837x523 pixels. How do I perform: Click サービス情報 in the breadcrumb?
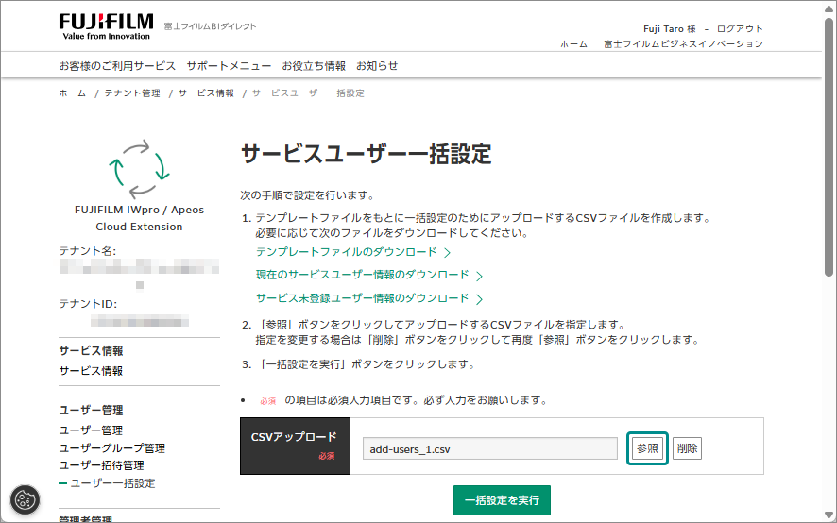click(x=206, y=93)
